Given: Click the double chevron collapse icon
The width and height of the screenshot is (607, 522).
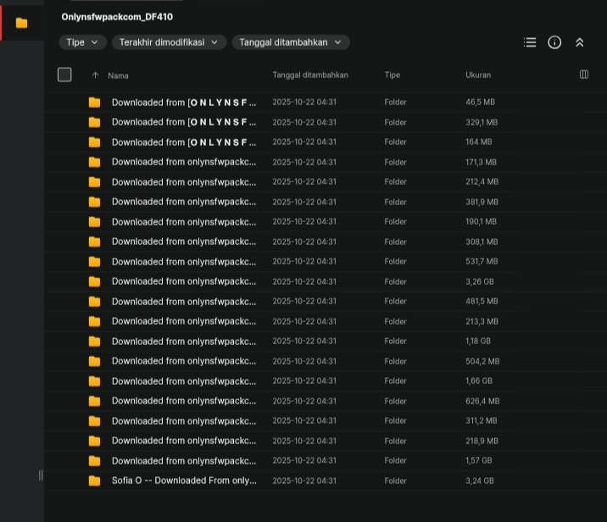Looking at the screenshot, I should click(x=580, y=42).
